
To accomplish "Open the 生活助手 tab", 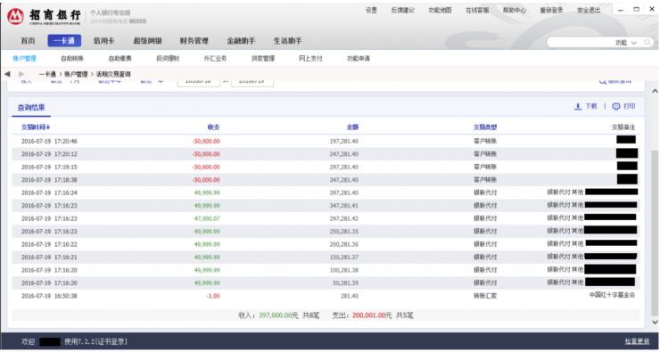I will [x=287, y=41].
